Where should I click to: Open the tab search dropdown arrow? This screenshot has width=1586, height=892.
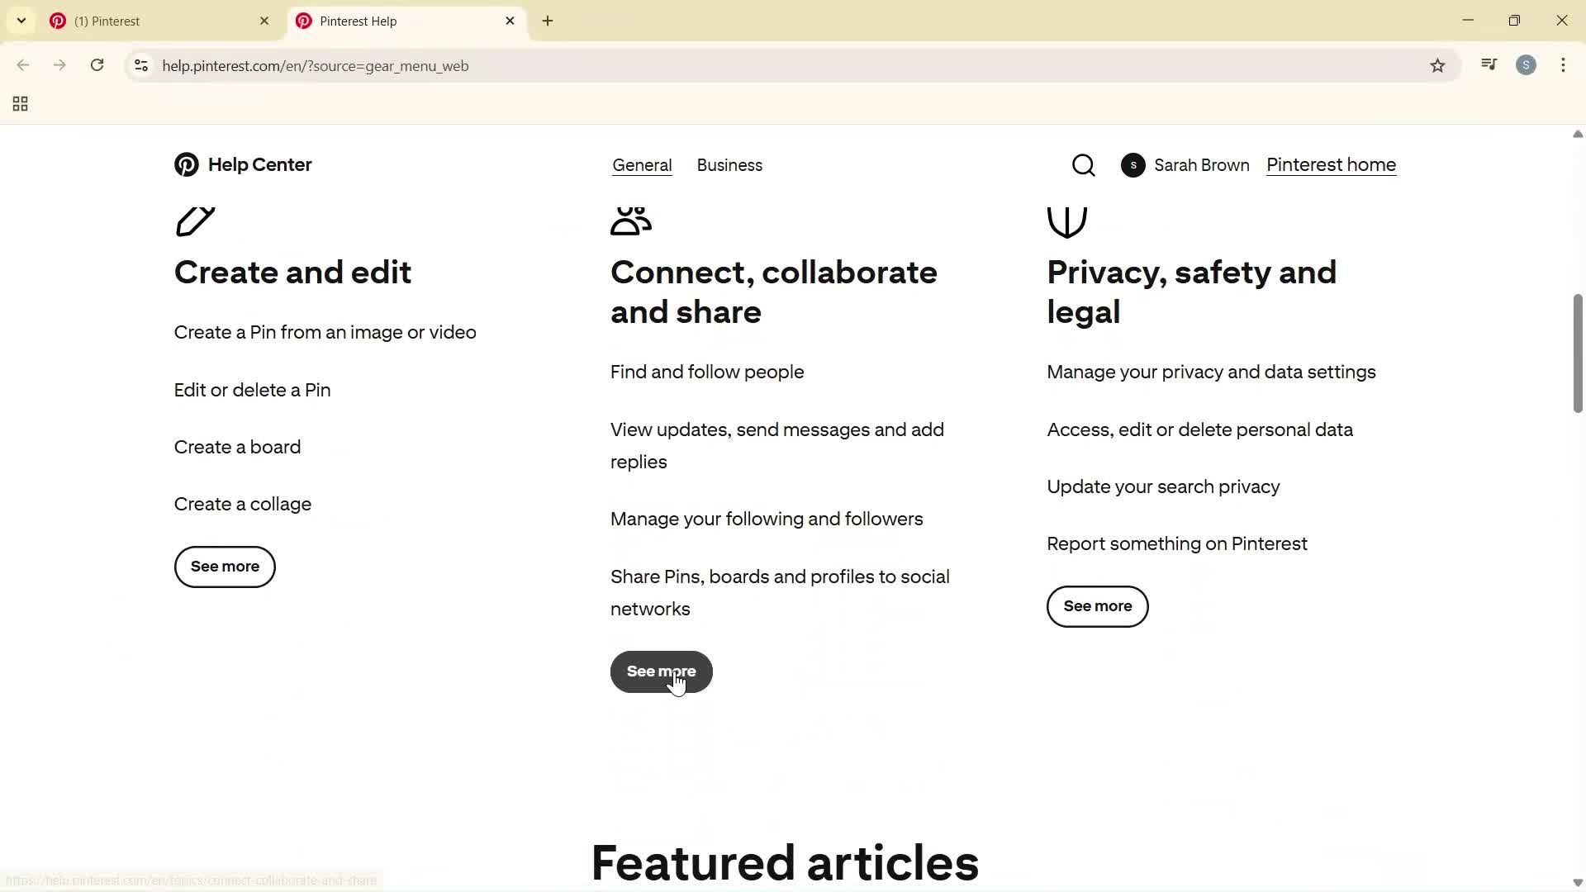click(21, 21)
